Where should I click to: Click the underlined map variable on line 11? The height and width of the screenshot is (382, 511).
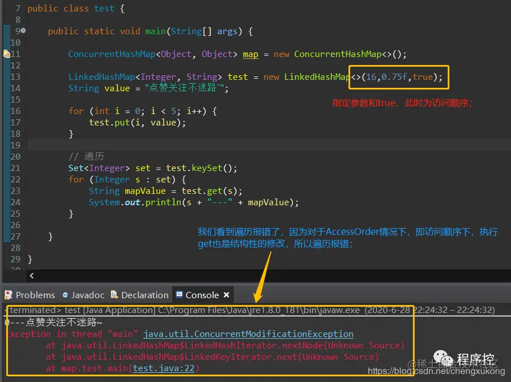(x=250, y=54)
